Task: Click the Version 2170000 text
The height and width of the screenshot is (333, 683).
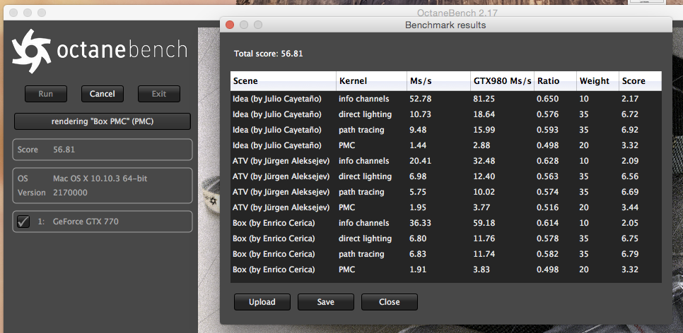Action: (x=52, y=193)
